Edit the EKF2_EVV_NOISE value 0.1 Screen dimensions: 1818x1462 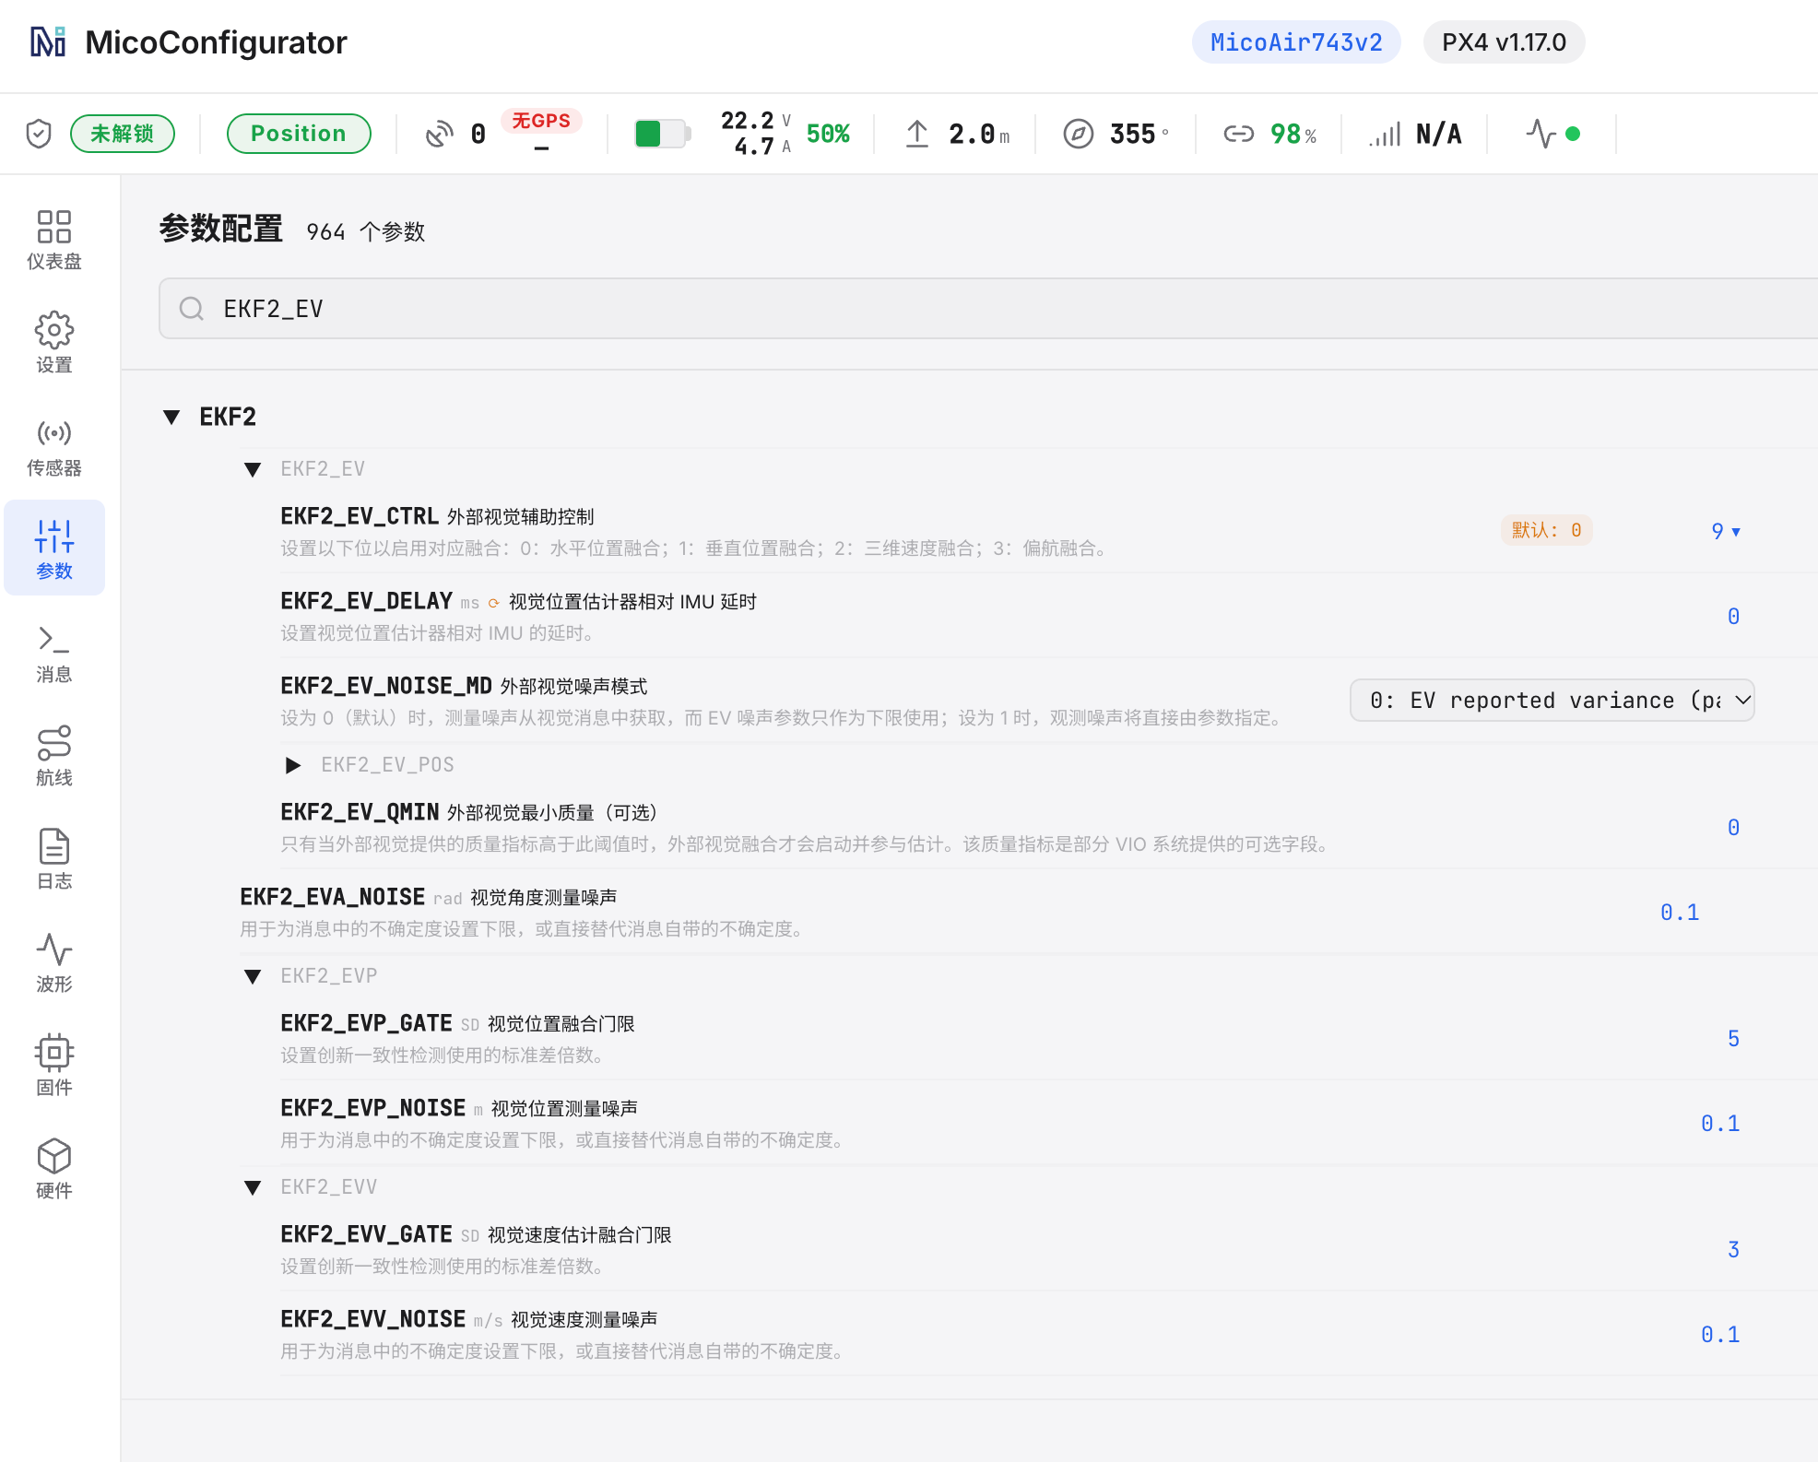1720,1334
